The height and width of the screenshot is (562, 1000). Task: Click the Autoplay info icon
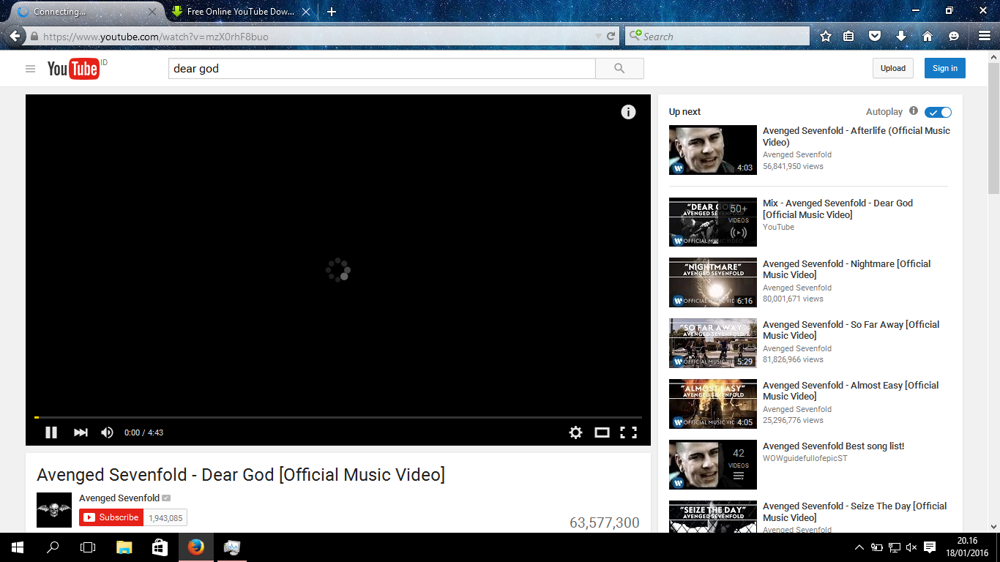pyautogui.click(x=913, y=111)
